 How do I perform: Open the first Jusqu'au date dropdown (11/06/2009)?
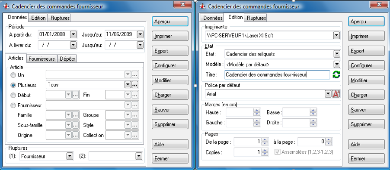click(140, 34)
